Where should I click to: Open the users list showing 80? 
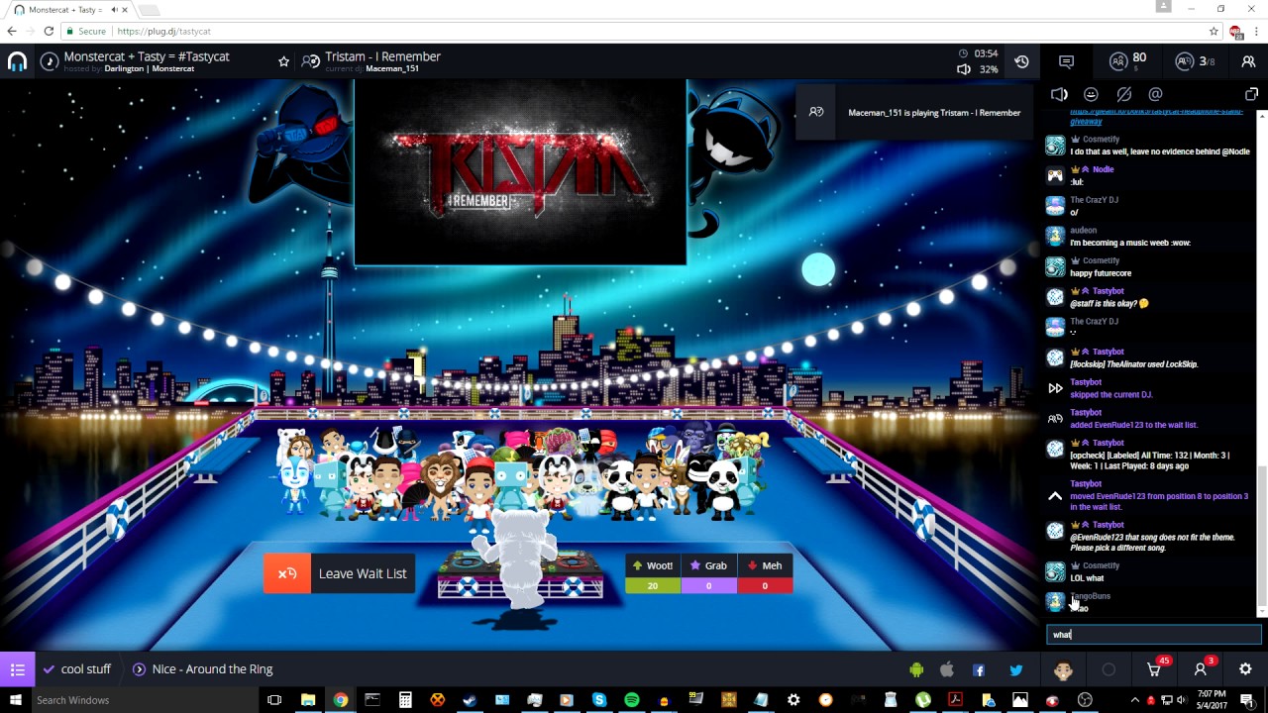(x=1127, y=61)
